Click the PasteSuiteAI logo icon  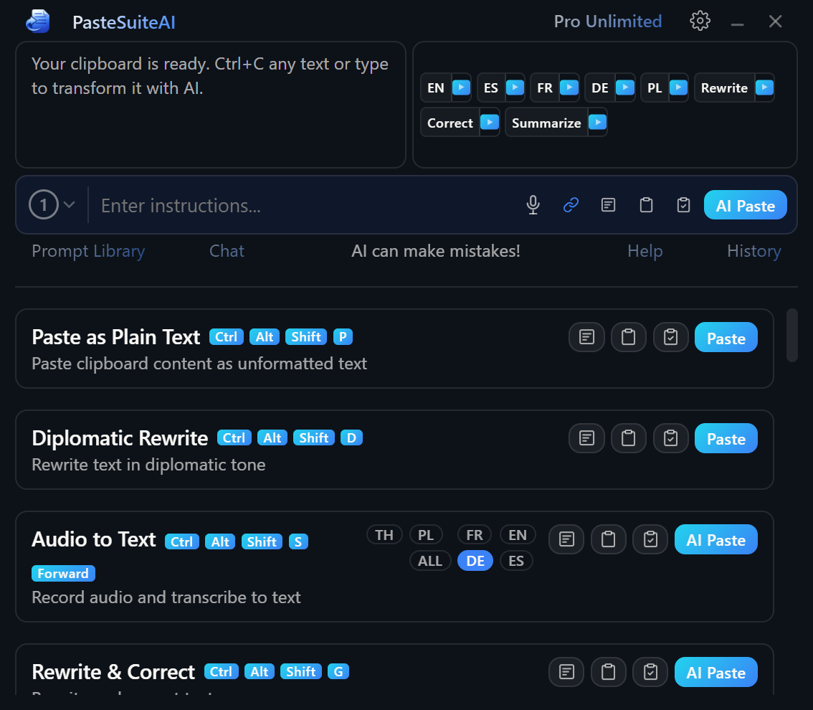click(38, 22)
